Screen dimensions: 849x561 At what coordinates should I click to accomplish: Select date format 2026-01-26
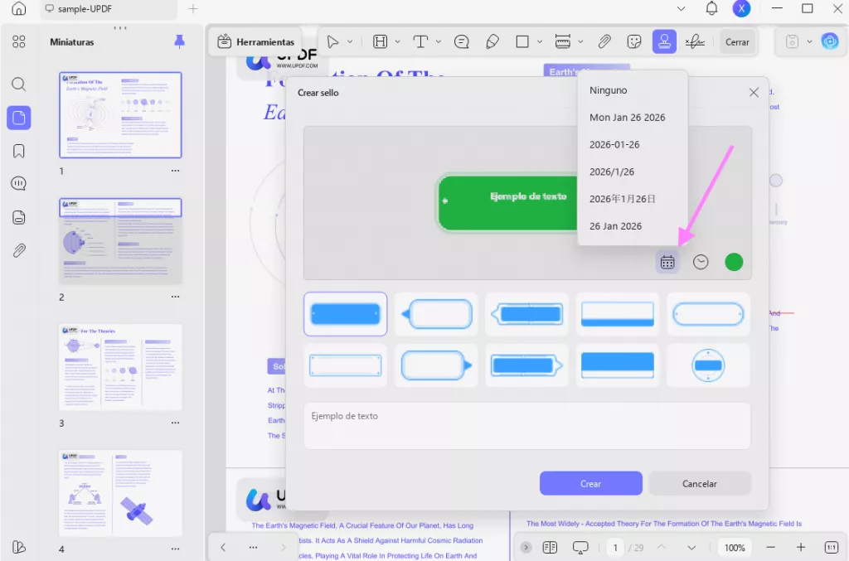(614, 144)
